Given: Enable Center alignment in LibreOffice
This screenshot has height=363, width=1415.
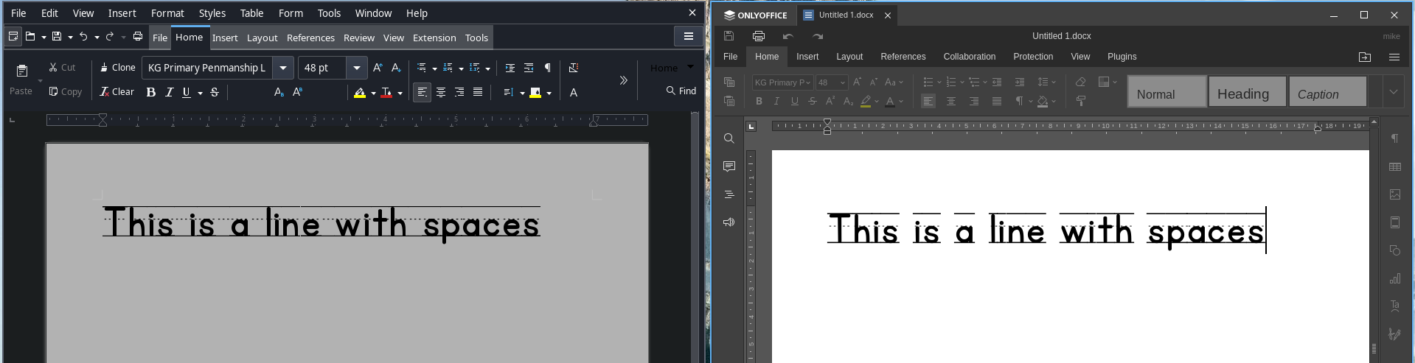Looking at the screenshot, I should point(440,92).
